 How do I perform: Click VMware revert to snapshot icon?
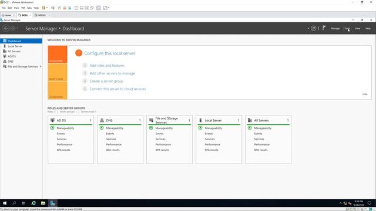click(65, 8)
